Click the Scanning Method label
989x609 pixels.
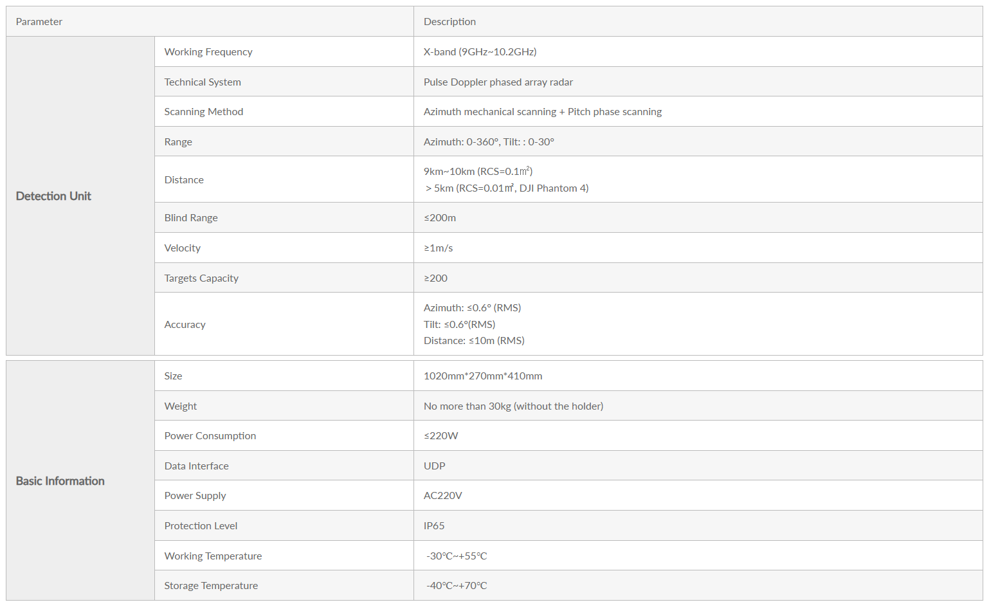coord(203,111)
